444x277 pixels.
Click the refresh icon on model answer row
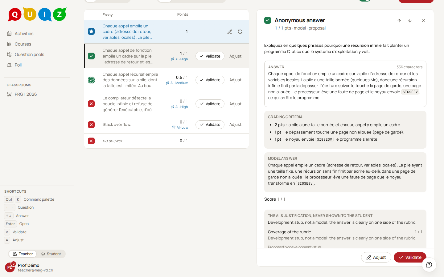[x=240, y=32]
